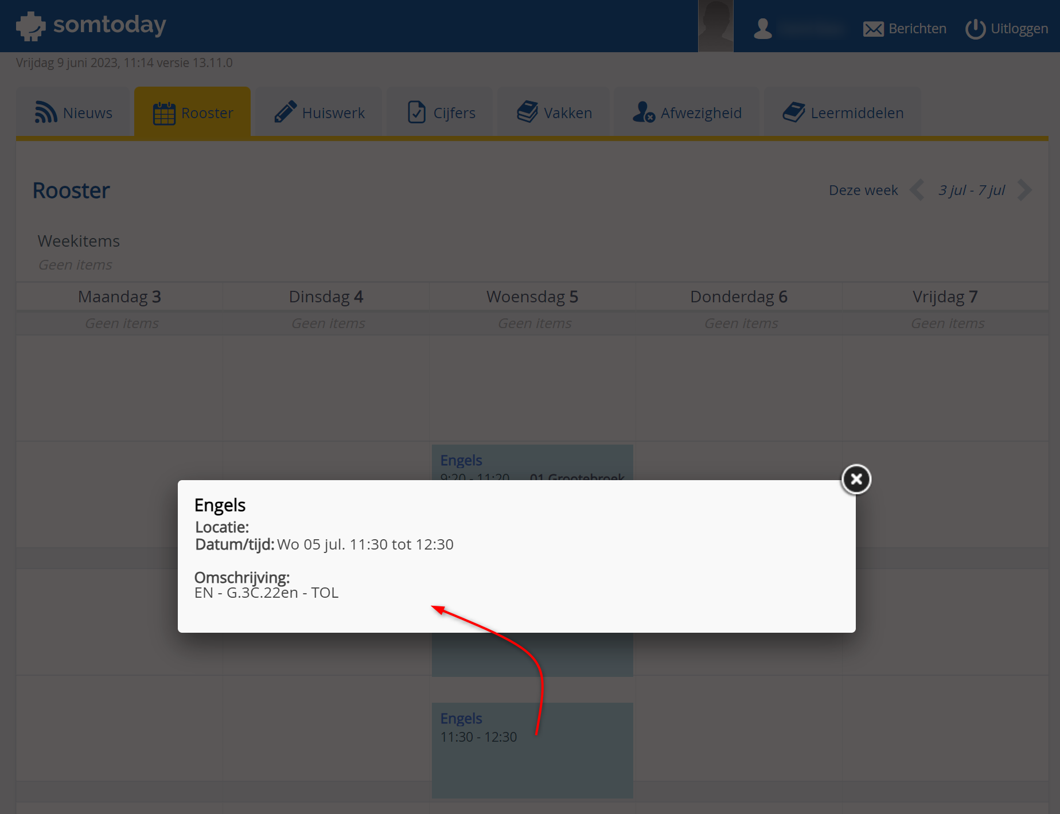Image resolution: width=1060 pixels, height=814 pixels.
Task: Click the Engels 9:20 lesson block
Action: [532, 462]
